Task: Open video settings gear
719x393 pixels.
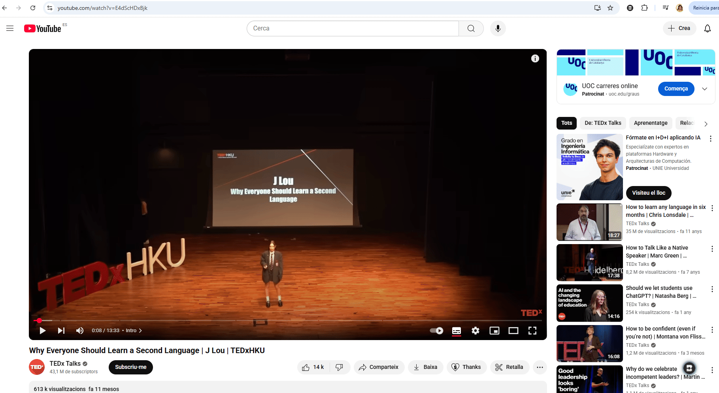Action: 476,331
